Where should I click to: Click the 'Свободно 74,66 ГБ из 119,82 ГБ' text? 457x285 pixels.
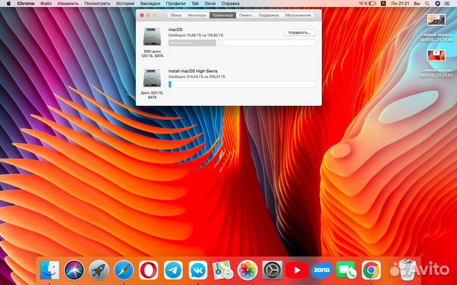coord(196,35)
